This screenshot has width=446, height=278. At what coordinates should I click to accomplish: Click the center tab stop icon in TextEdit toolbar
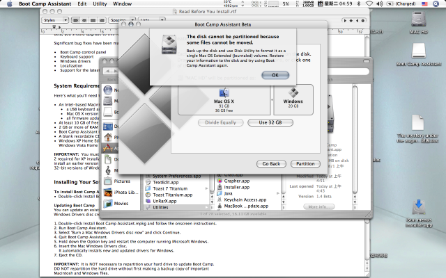(351, 20)
